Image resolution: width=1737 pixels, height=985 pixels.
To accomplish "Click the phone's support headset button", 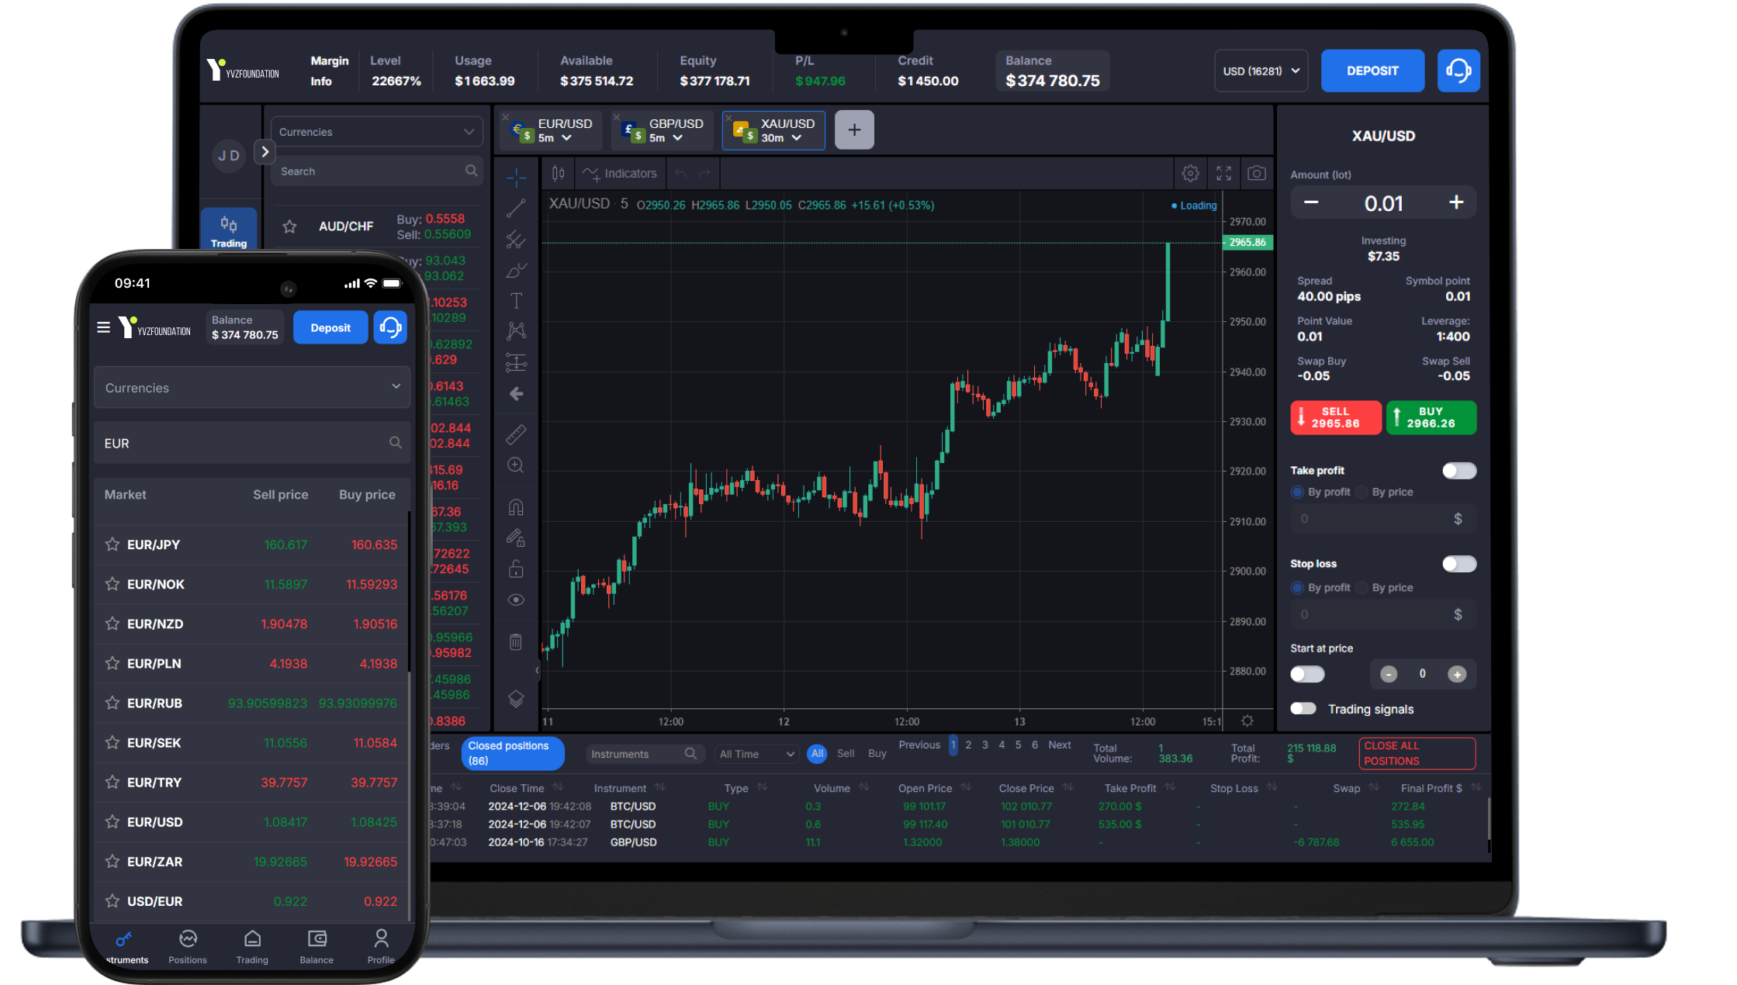I will (390, 327).
